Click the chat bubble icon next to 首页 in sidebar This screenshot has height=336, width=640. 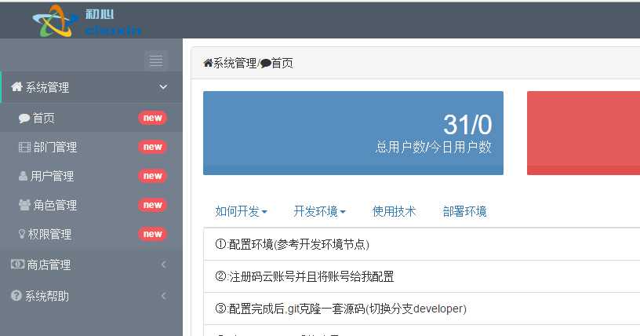24,118
